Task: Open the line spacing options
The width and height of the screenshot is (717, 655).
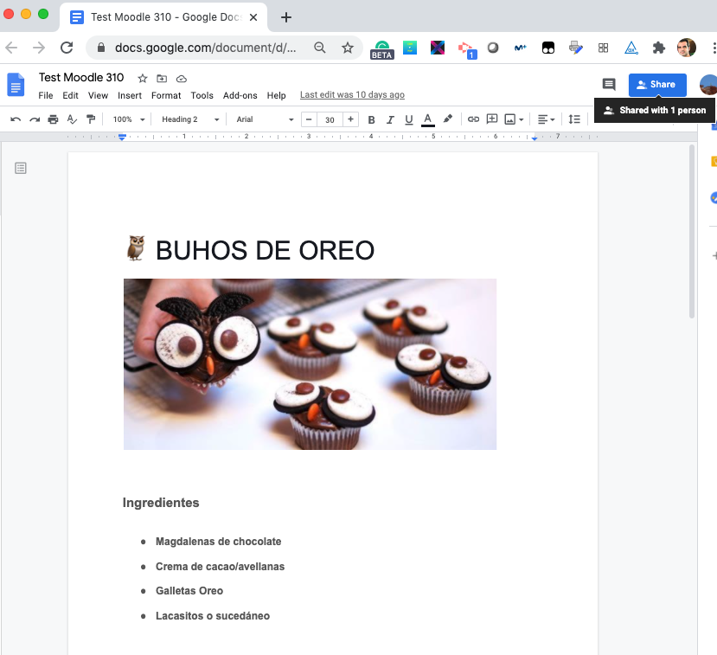Action: 574,119
